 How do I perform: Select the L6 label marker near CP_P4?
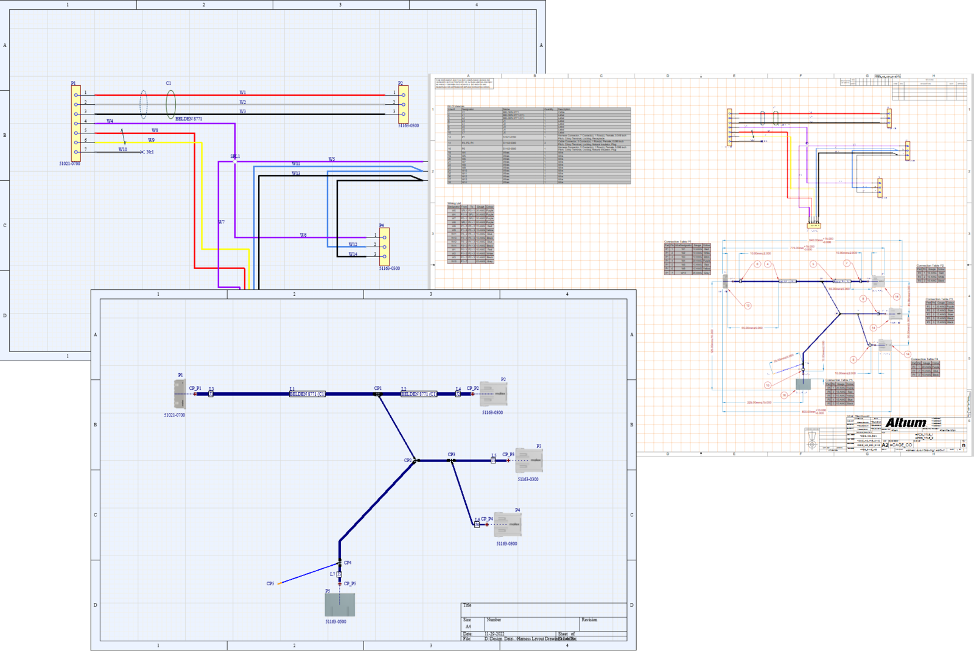(477, 524)
